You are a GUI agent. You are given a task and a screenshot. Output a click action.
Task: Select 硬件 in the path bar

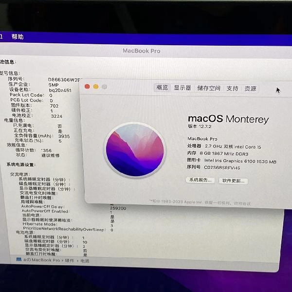[x=70, y=260]
